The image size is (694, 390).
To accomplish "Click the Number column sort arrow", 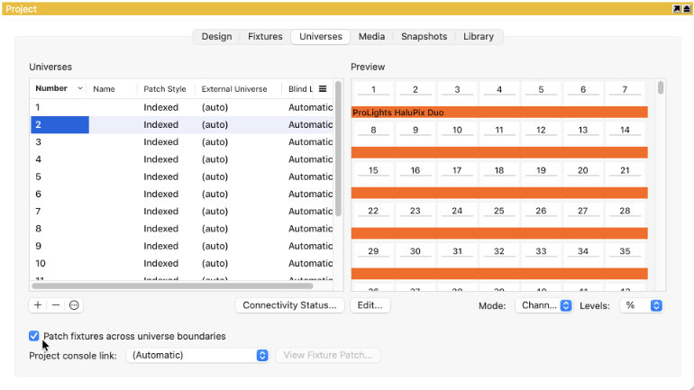I will click(79, 89).
